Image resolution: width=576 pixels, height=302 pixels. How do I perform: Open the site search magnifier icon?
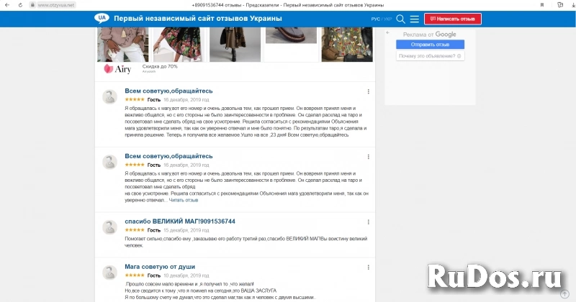[x=400, y=19]
